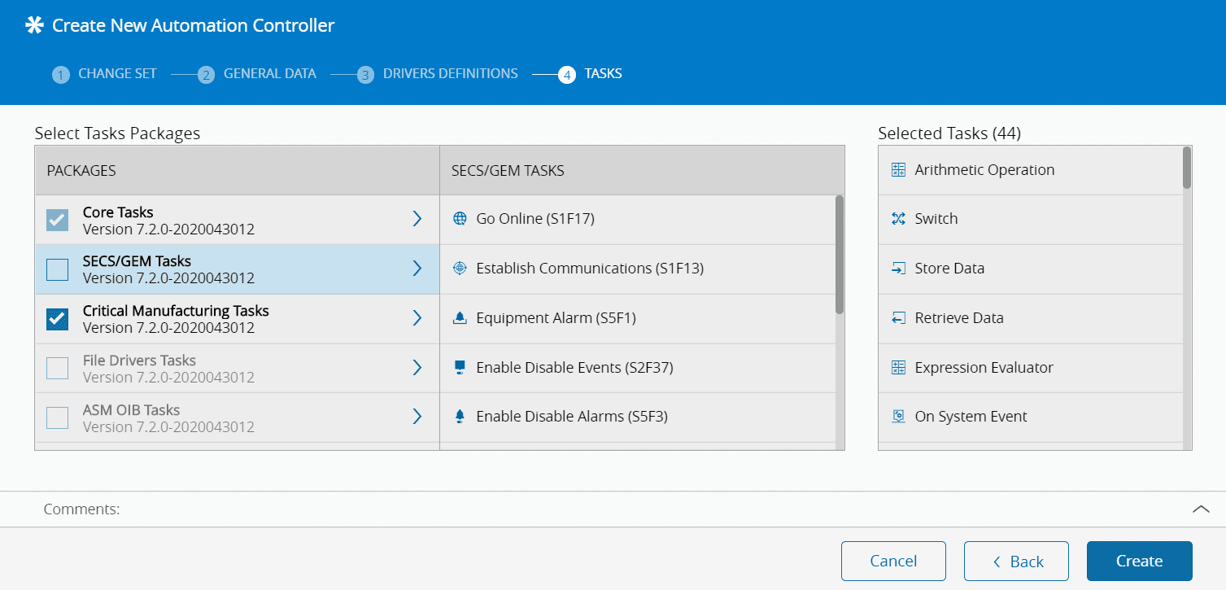Uncheck the Critical Manufacturing Tasks checkbox
This screenshot has width=1226, height=590.
58,319
